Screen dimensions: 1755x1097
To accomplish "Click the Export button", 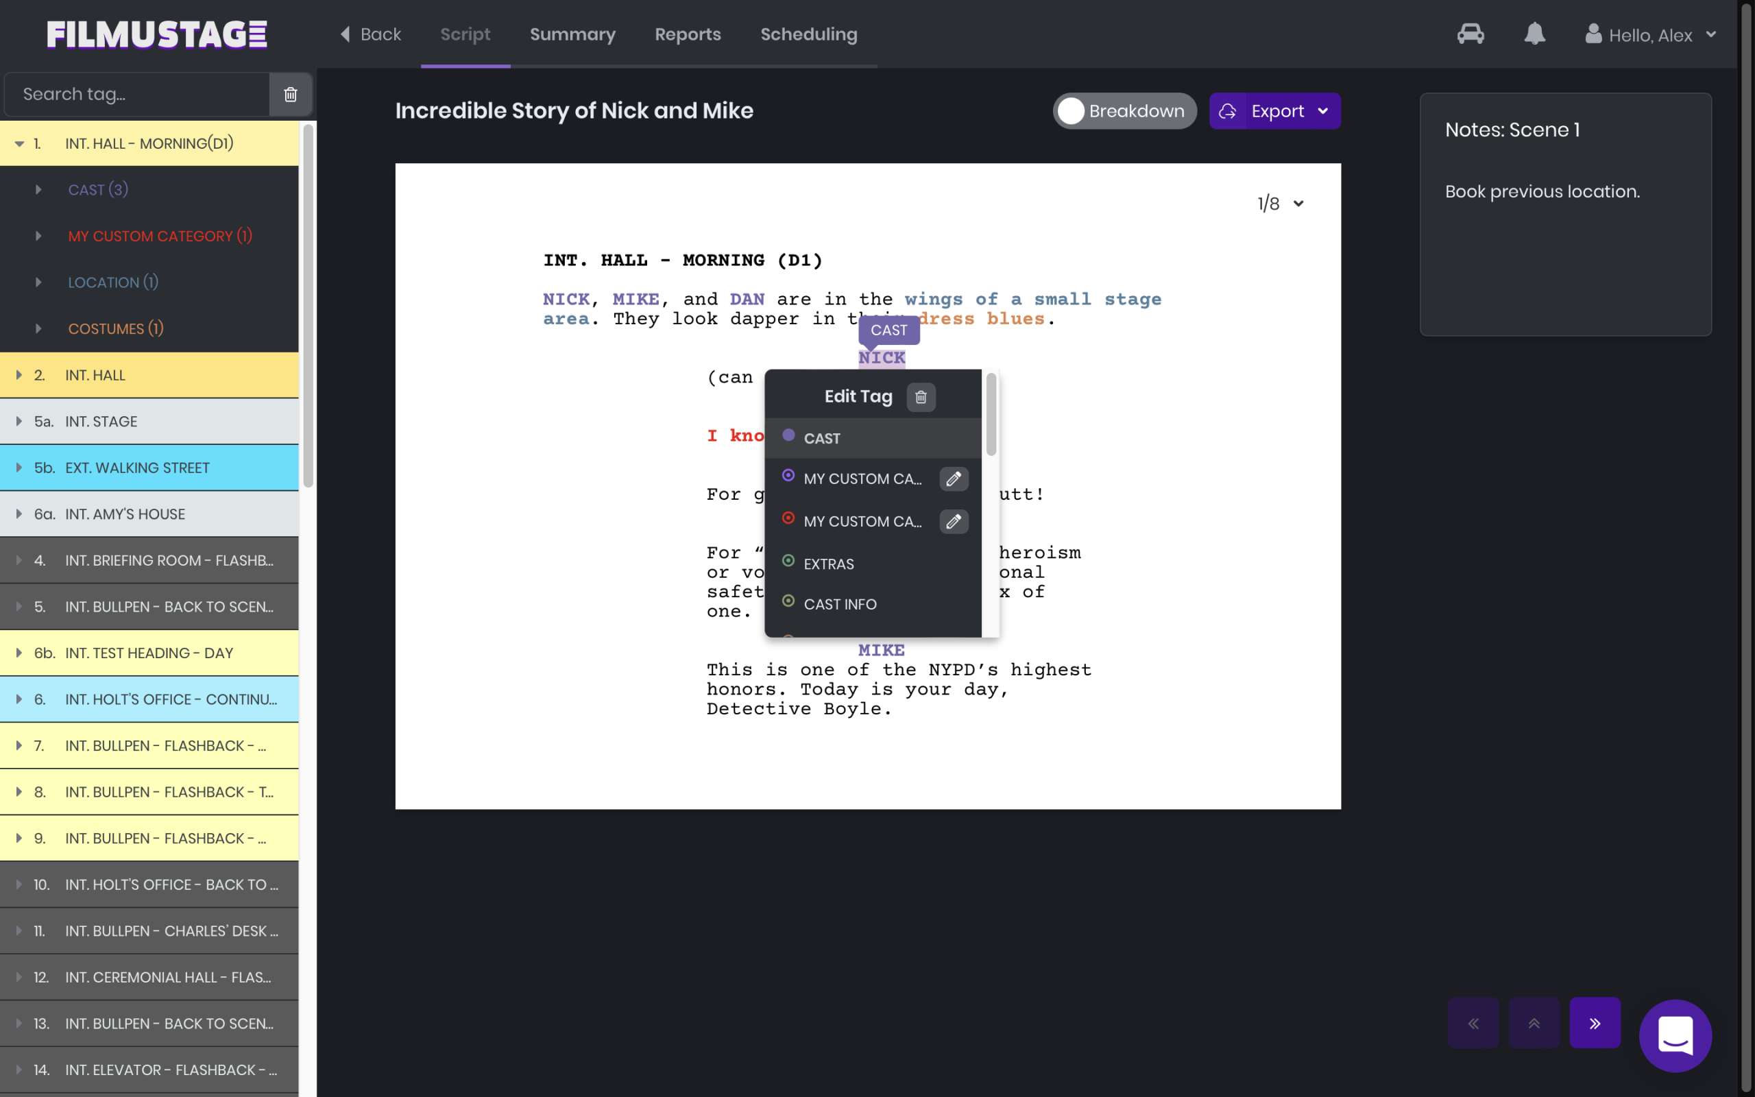I will point(1275,110).
